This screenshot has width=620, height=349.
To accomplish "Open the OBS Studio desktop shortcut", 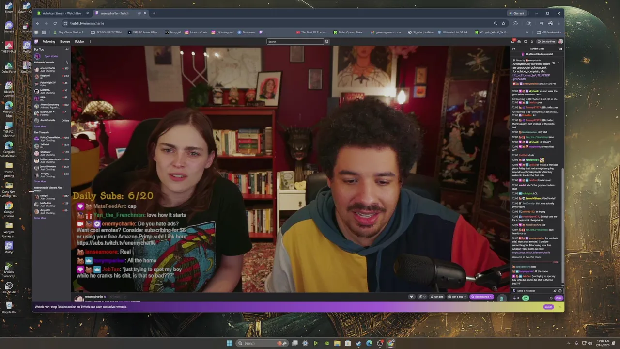I will (x=9, y=288).
